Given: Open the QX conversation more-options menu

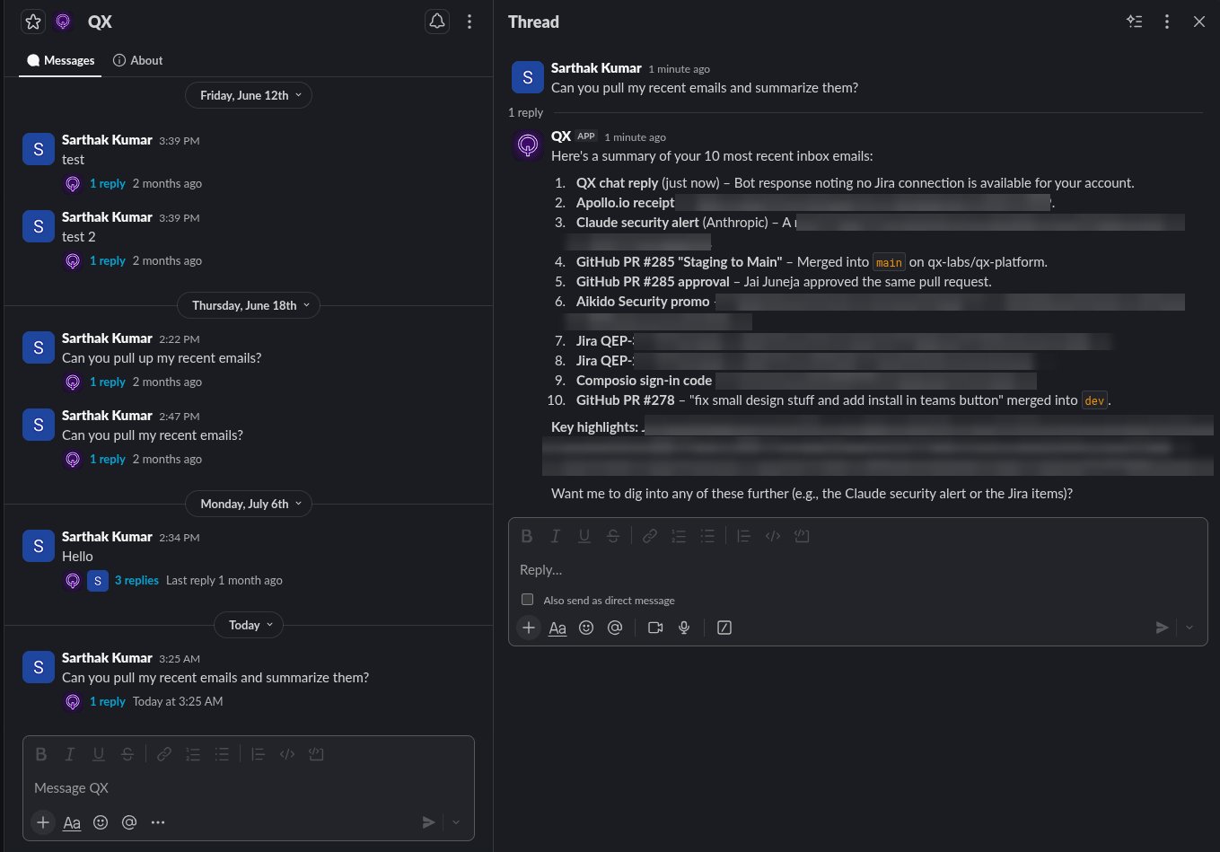Looking at the screenshot, I should click(470, 22).
